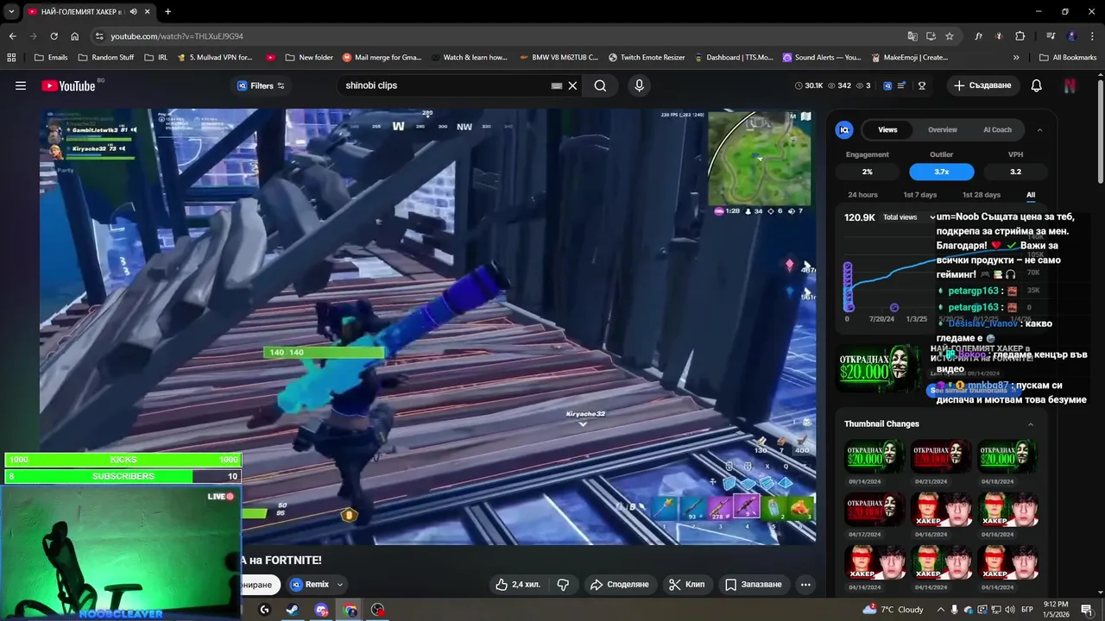Viewport: 1105px width, 621px height.
Task: Open more actions ellipsis under video
Action: [805, 584]
